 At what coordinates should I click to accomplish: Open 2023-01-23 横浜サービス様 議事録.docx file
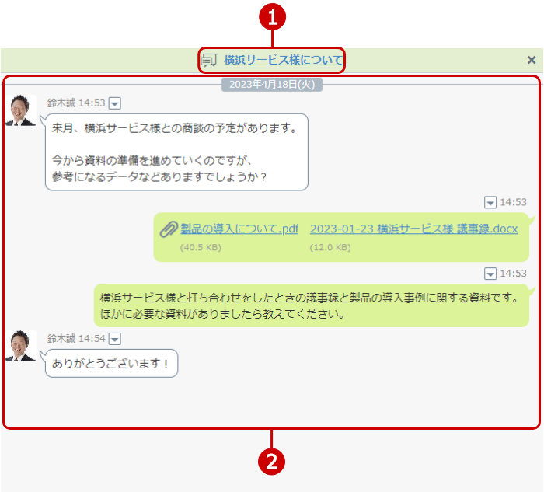click(x=414, y=229)
